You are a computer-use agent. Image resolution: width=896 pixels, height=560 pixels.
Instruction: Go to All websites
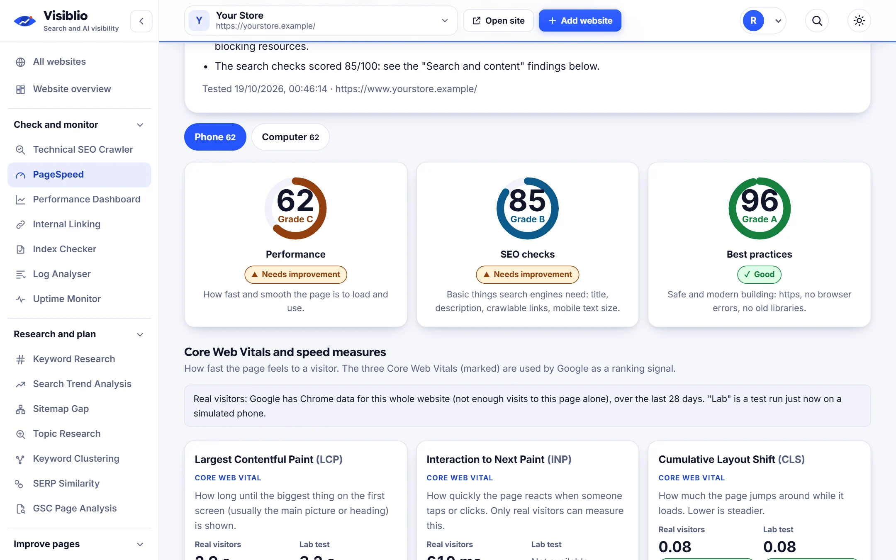pos(79,62)
